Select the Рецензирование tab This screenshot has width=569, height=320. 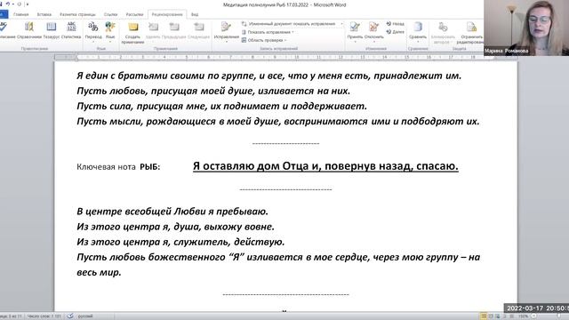(167, 14)
